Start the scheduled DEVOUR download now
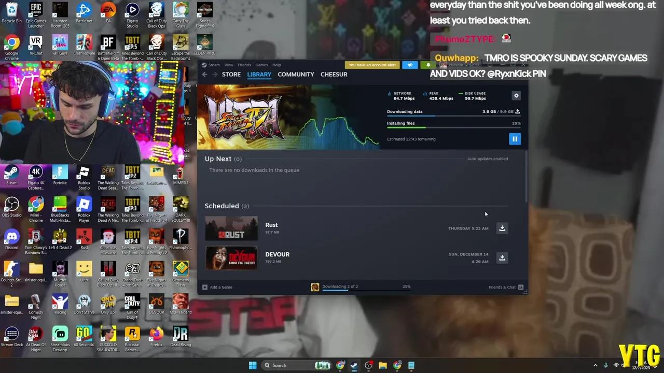 coord(502,257)
